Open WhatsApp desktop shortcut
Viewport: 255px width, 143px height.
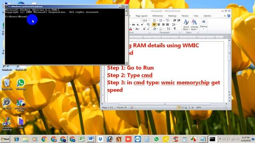coord(21,84)
